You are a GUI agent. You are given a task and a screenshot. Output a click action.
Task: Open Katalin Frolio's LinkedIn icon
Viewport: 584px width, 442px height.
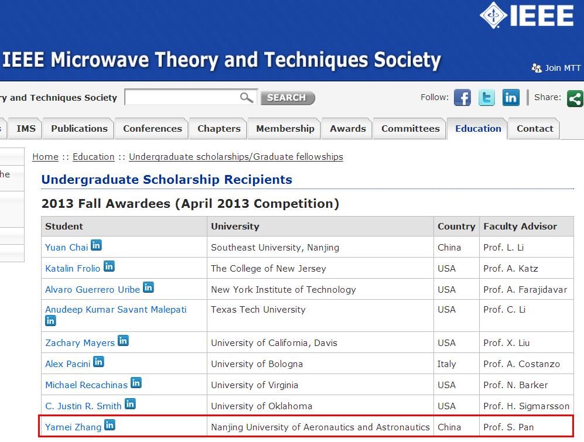tap(109, 266)
